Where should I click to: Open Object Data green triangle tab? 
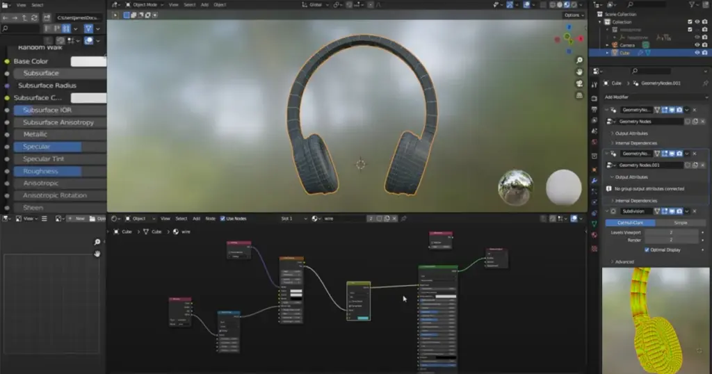point(594,225)
